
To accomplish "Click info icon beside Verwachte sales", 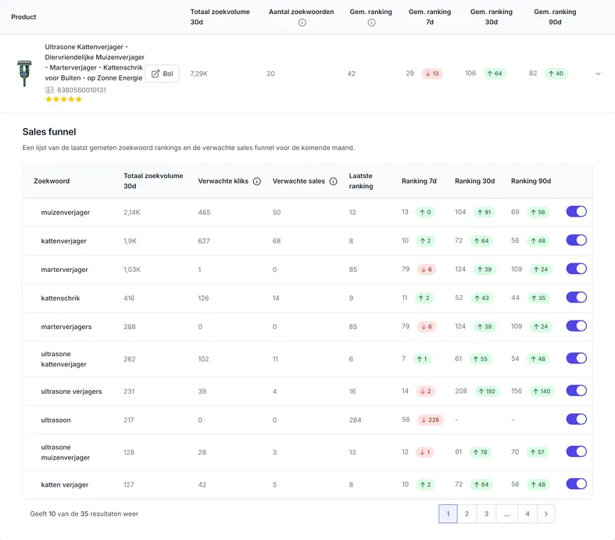I will point(333,181).
